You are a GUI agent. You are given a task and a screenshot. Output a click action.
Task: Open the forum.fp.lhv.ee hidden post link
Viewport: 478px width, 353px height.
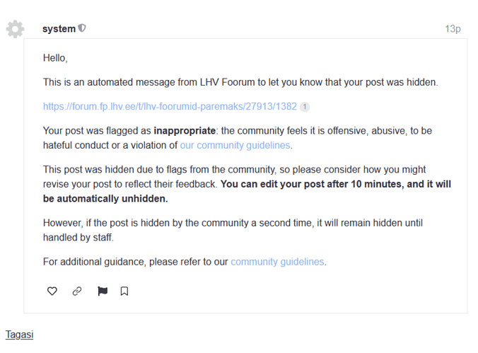[x=170, y=107]
